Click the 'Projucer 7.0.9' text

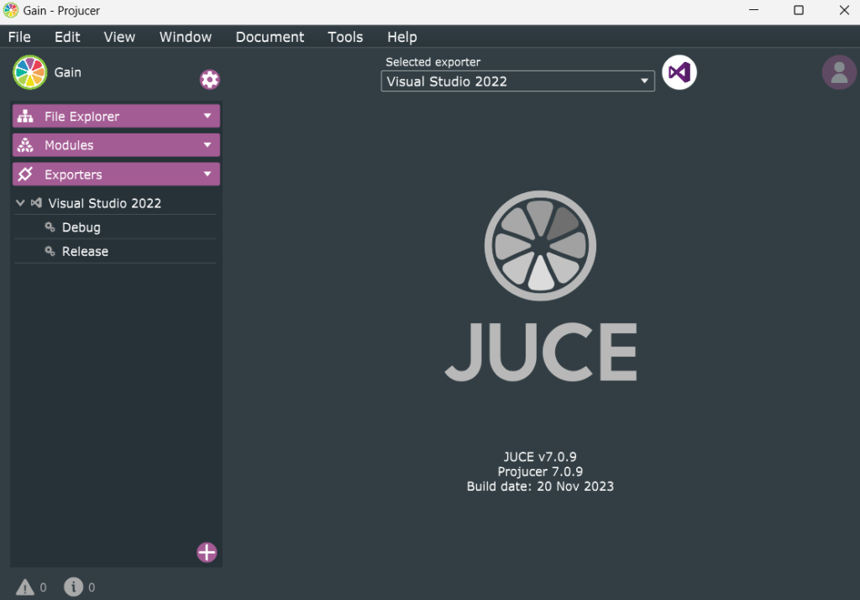point(540,472)
